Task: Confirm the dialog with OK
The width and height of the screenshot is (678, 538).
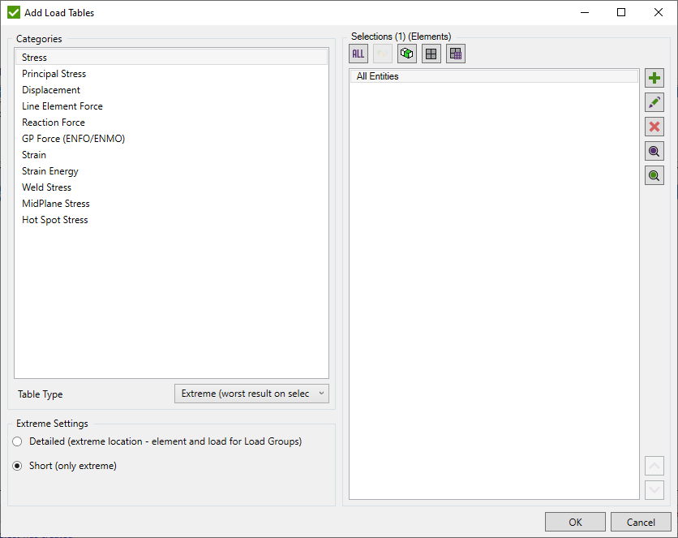Action: coord(575,521)
